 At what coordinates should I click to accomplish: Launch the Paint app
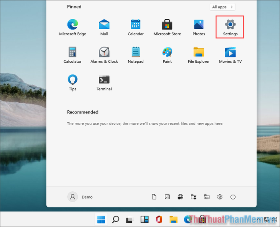167,55
